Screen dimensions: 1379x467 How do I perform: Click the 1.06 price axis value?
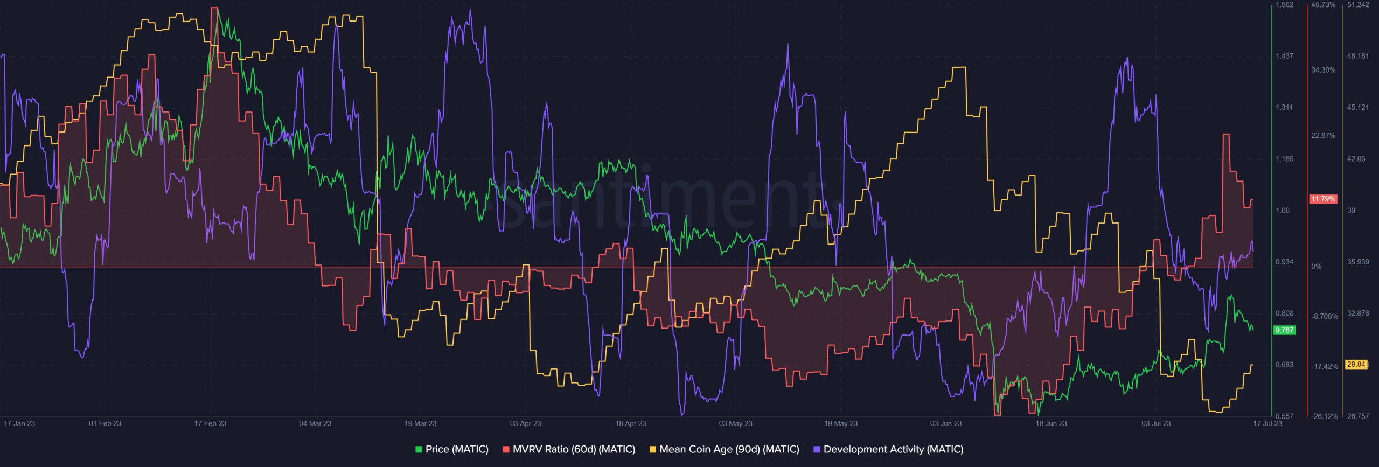point(1283,211)
